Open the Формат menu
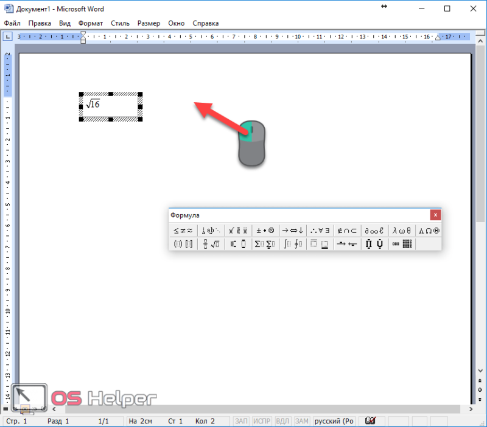Screen dimensions: 487x427 [90, 23]
